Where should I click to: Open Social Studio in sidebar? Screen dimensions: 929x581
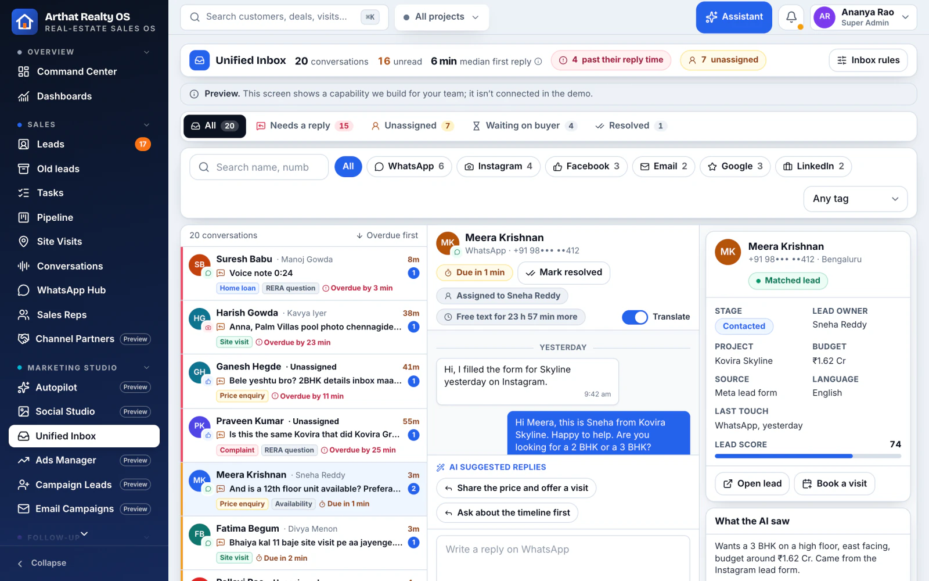(x=84, y=411)
